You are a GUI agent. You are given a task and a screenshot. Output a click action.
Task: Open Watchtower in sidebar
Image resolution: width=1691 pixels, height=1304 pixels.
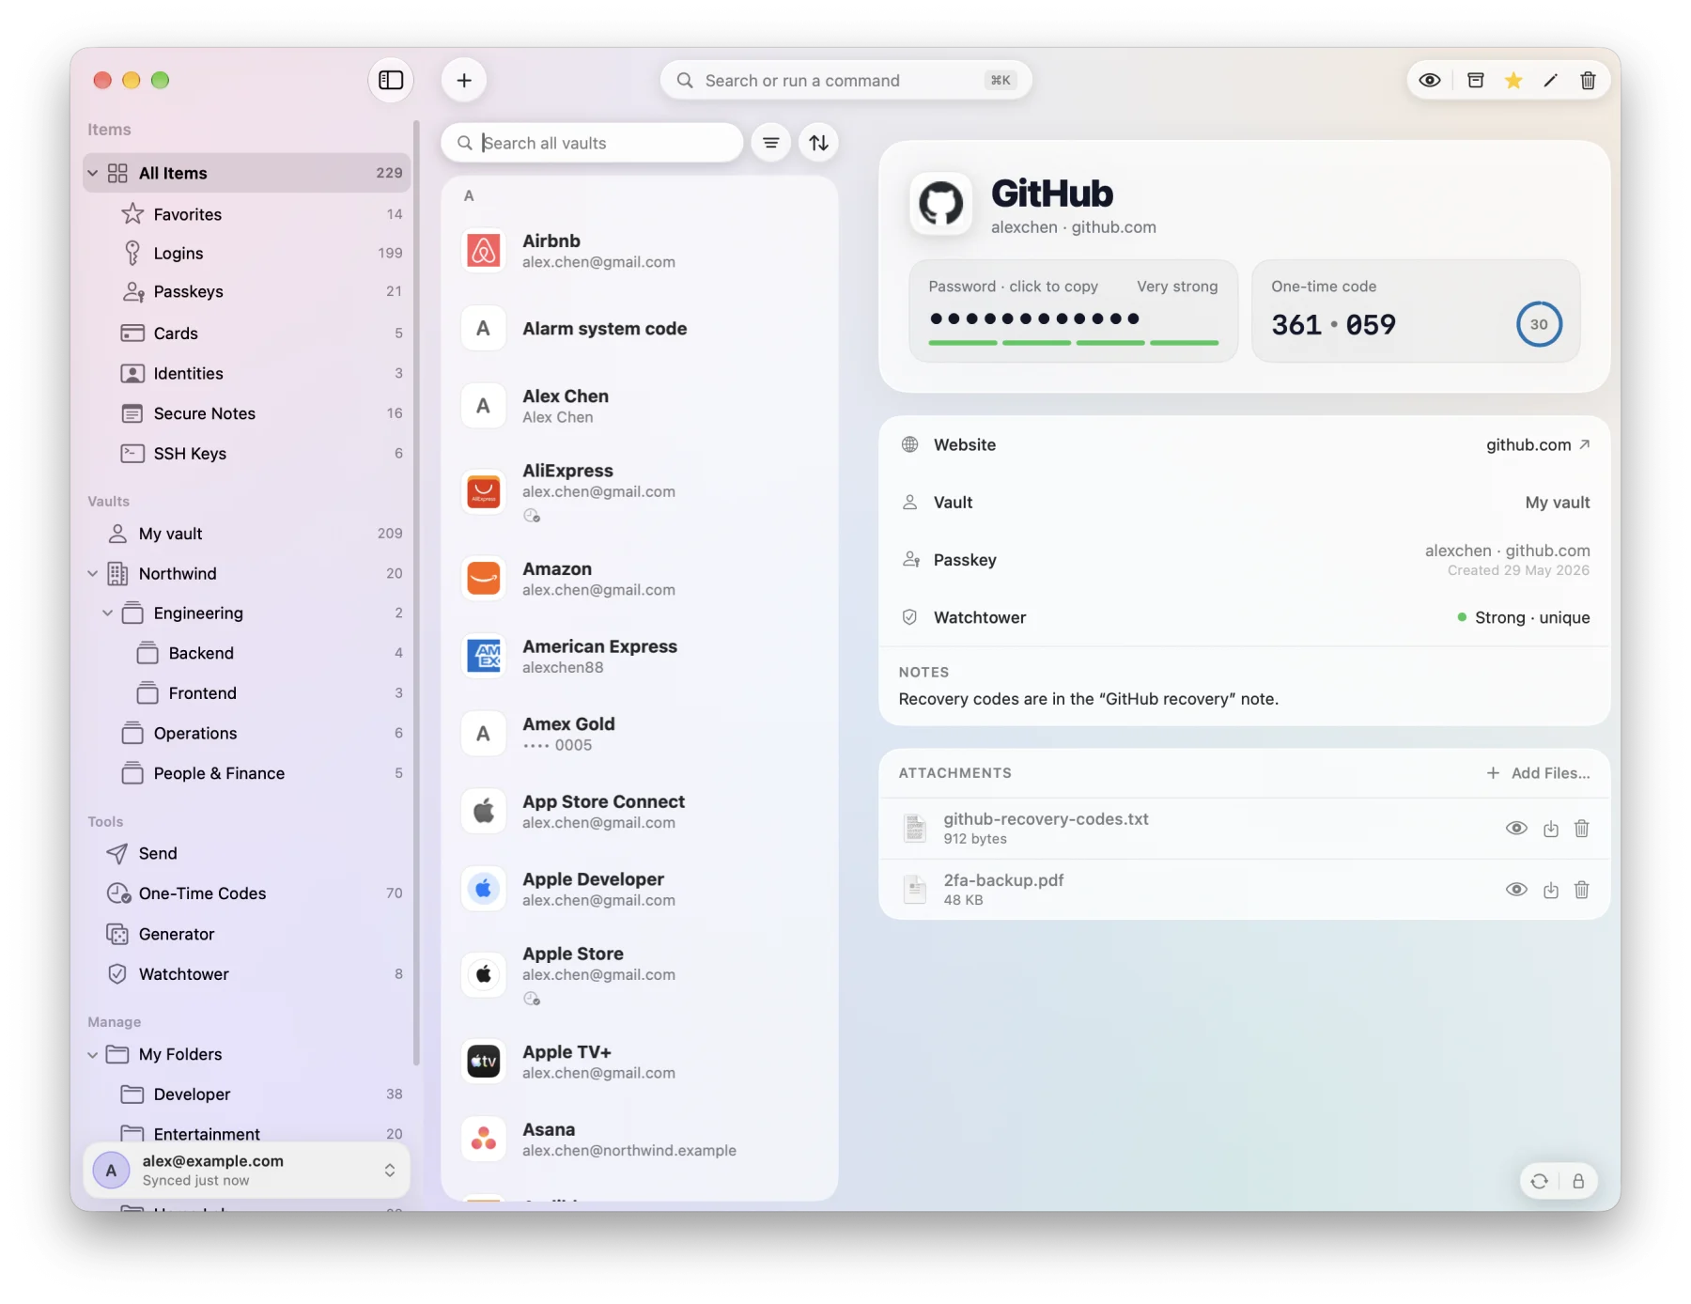point(247,973)
